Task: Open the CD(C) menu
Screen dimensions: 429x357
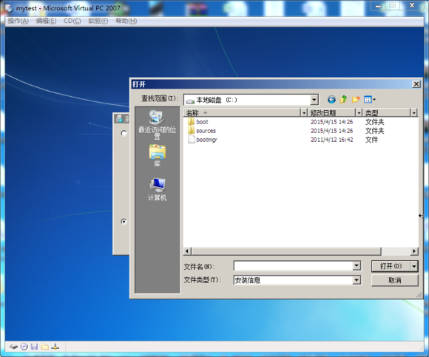Action: pyautogui.click(x=72, y=21)
